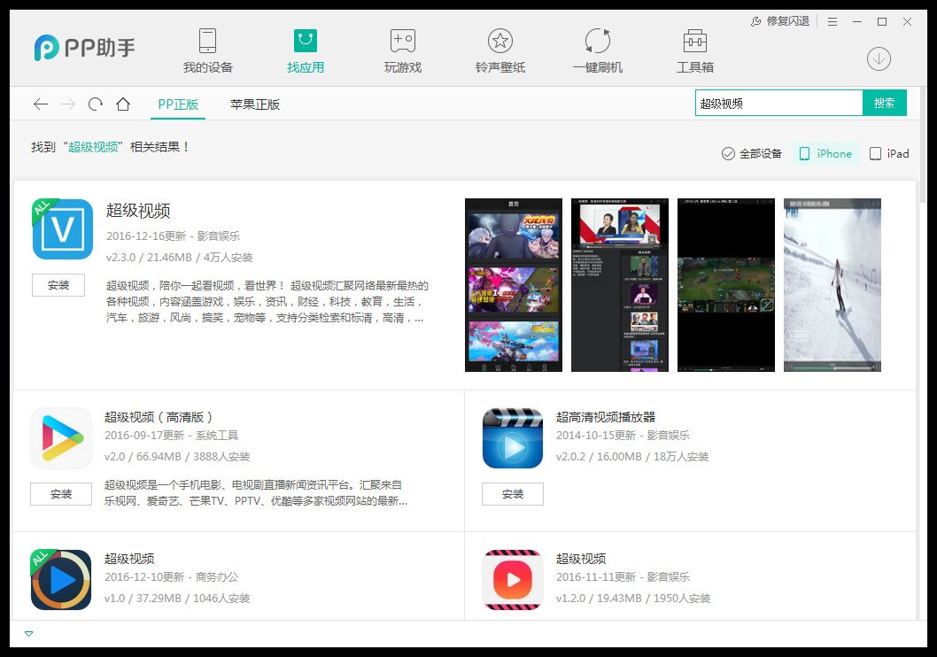This screenshot has height=657, width=937.
Task: Expand the bottom panel triangle arrow
Action: tap(28, 634)
